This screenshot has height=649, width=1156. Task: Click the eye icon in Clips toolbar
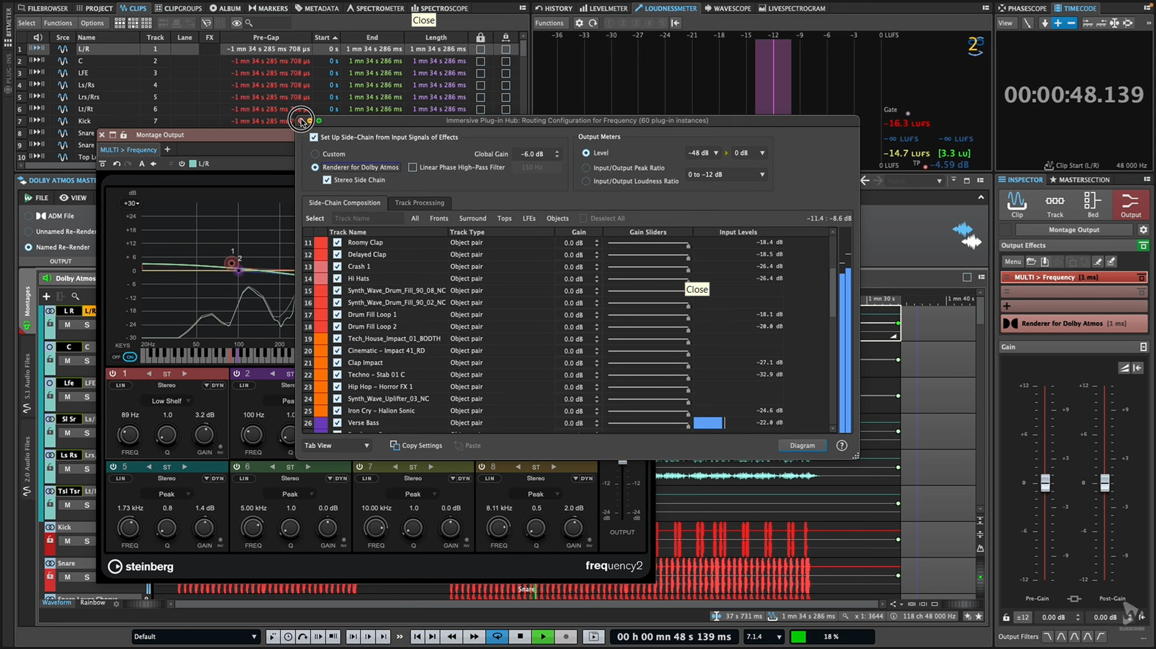tap(236, 23)
